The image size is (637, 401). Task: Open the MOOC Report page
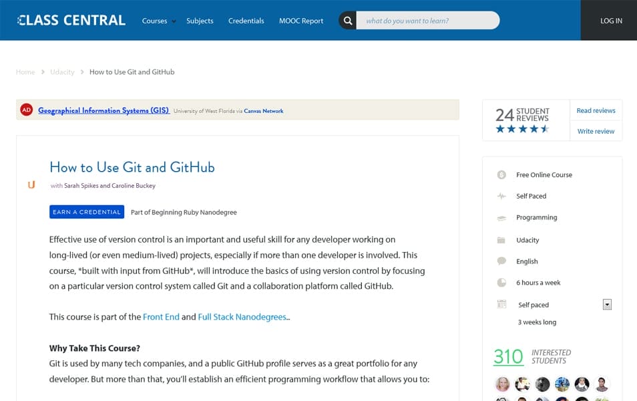(x=301, y=21)
